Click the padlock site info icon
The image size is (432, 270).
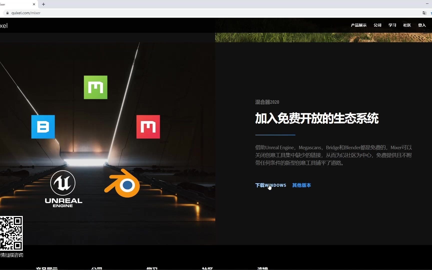[x=7, y=13]
